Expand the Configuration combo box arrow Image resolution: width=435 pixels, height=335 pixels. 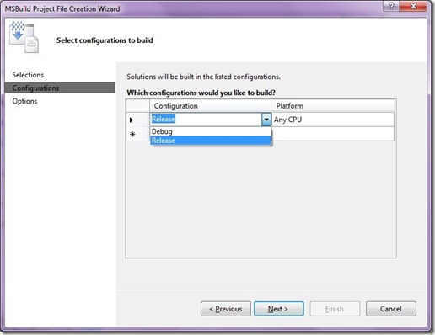[266, 120]
